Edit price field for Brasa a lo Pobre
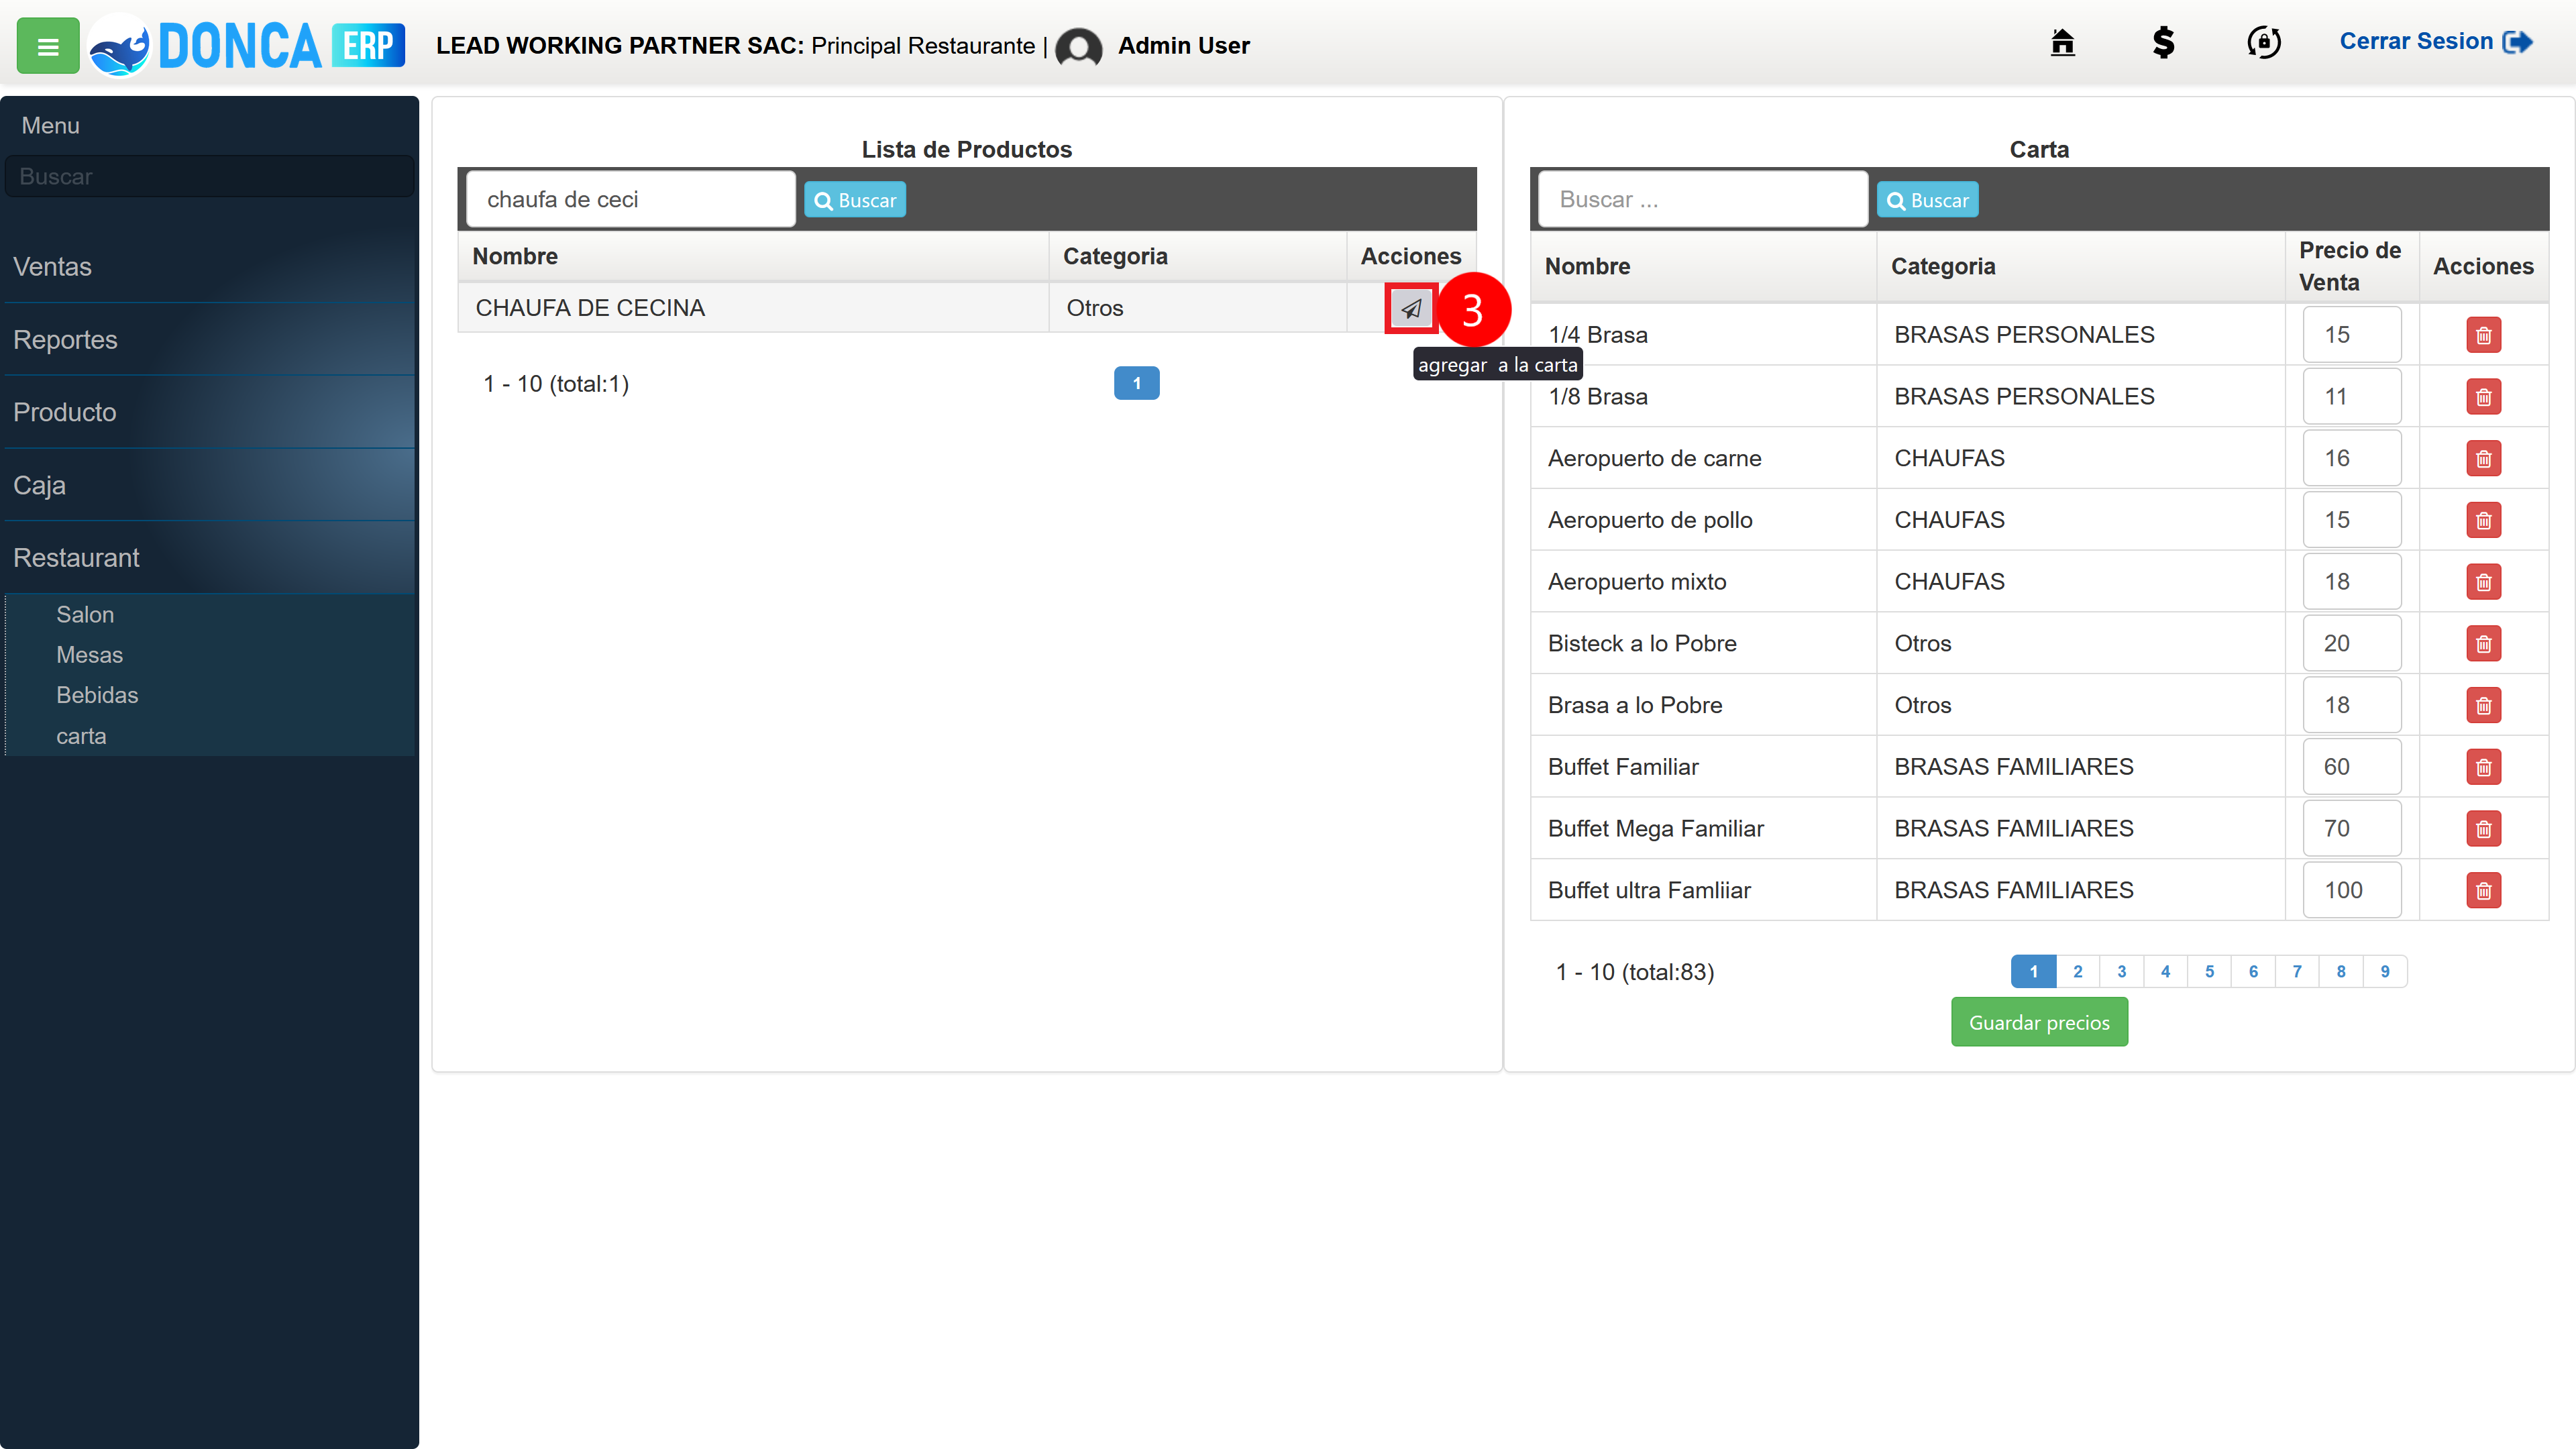This screenshot has width=2576, height=1449. [x=2351, y=706]
